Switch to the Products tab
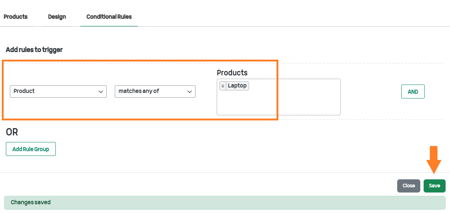The width and height of the screenshot is (450, 213). click(16, 17)
